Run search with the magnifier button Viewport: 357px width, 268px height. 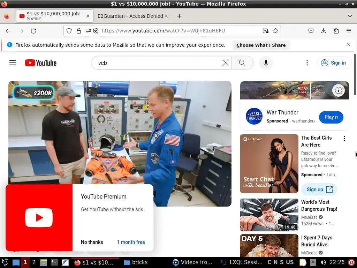(x=242, y=63)
